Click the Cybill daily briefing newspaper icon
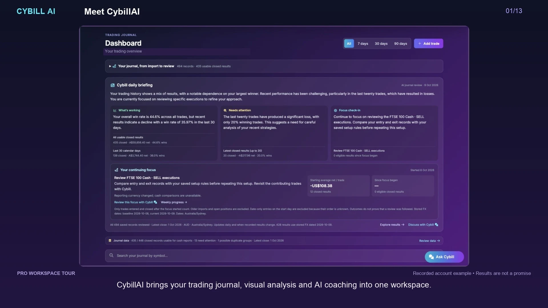 [x=112, y=85]
